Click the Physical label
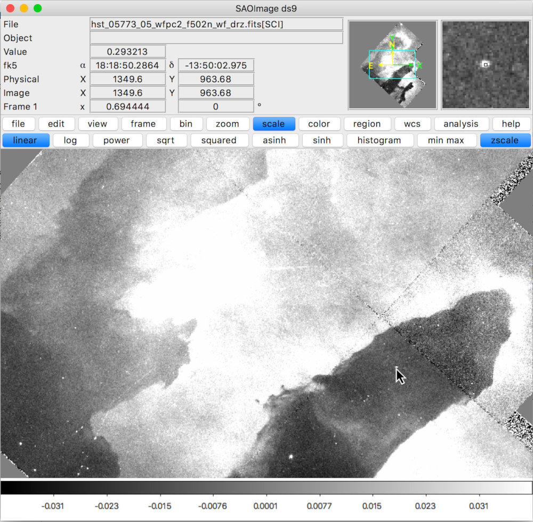 21,79
